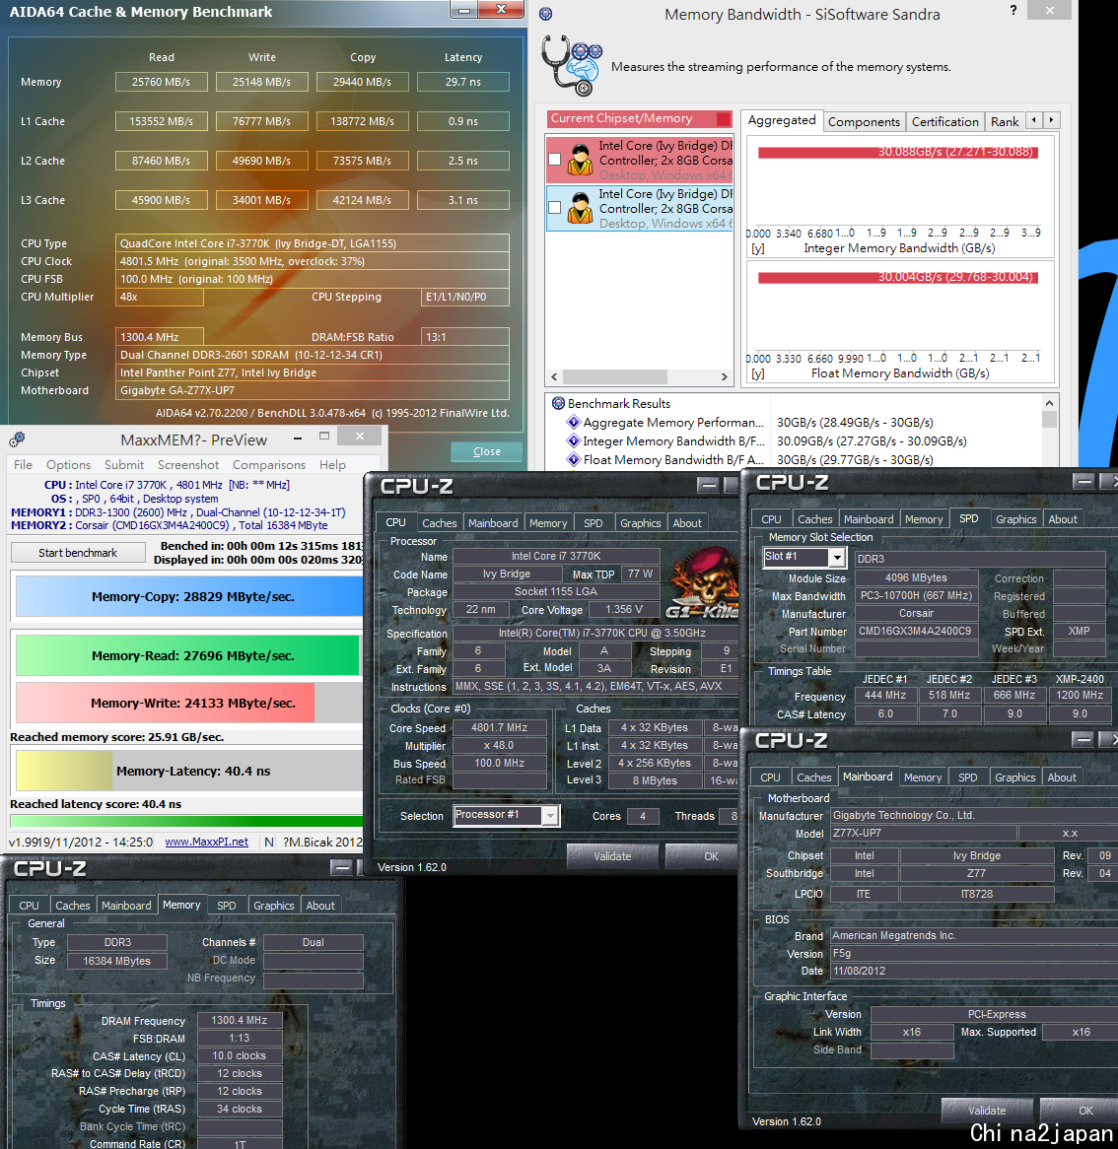
Task: Click CPU Multiplier 48x field in AIDA64
Action: (x=159, y=297)
